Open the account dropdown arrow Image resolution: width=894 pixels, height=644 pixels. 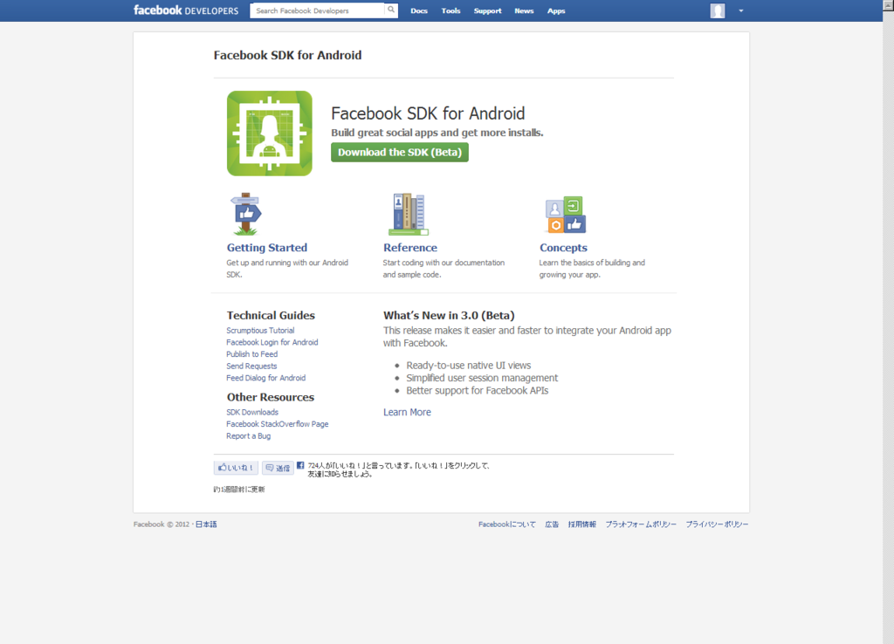click(740, 10)
